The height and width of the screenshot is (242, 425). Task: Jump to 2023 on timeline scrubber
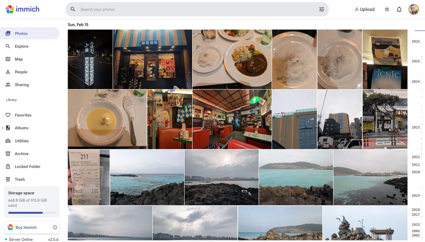tap(415, 128)
